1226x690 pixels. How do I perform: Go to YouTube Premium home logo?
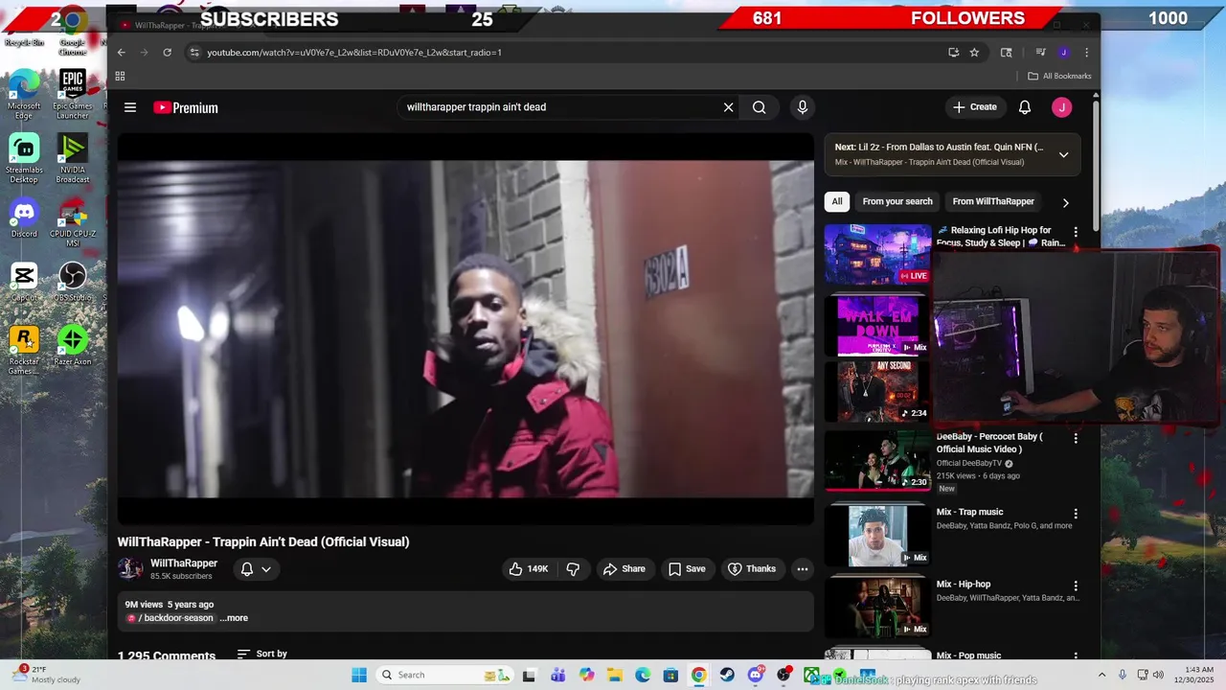pos(186,107)
